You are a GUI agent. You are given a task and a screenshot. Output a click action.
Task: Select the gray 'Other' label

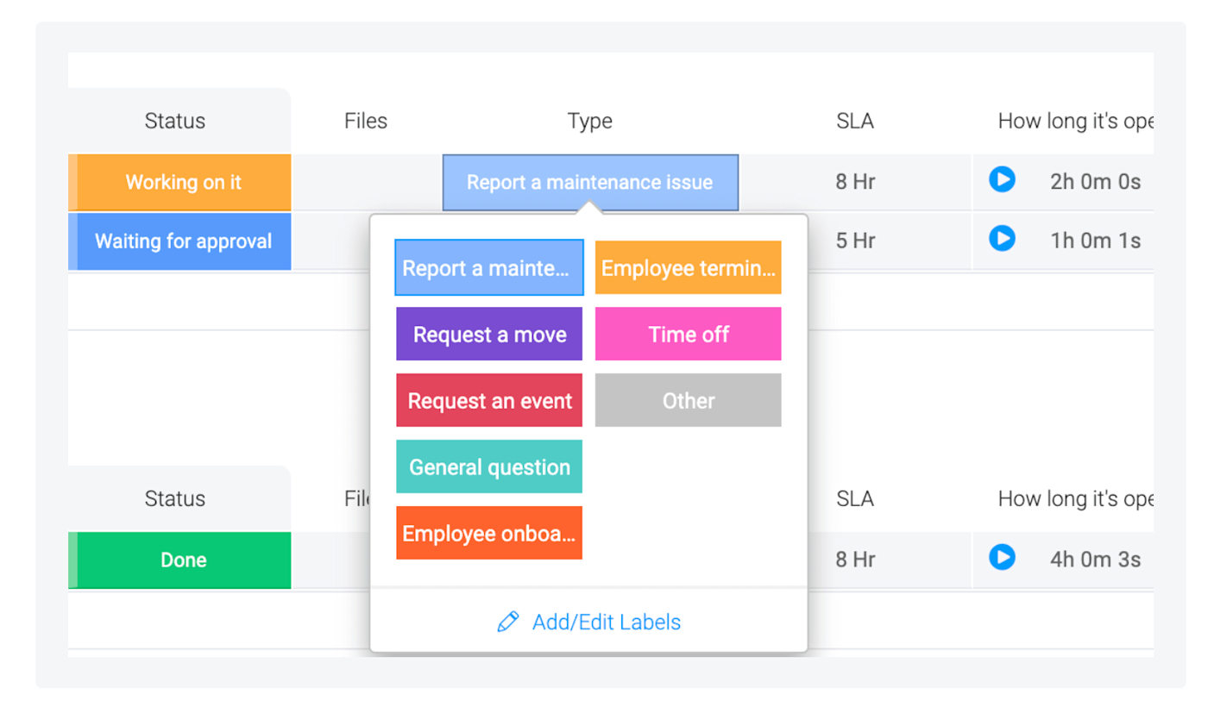tap(688, 401)
